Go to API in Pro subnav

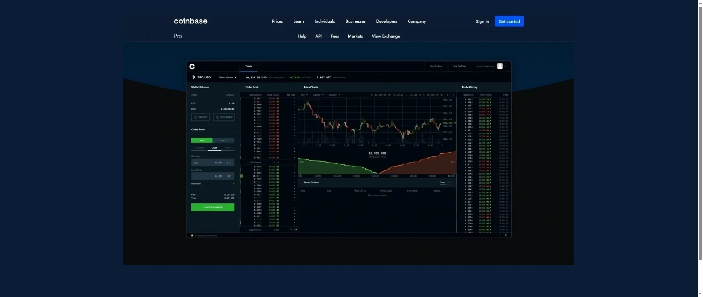coord(319,36)
